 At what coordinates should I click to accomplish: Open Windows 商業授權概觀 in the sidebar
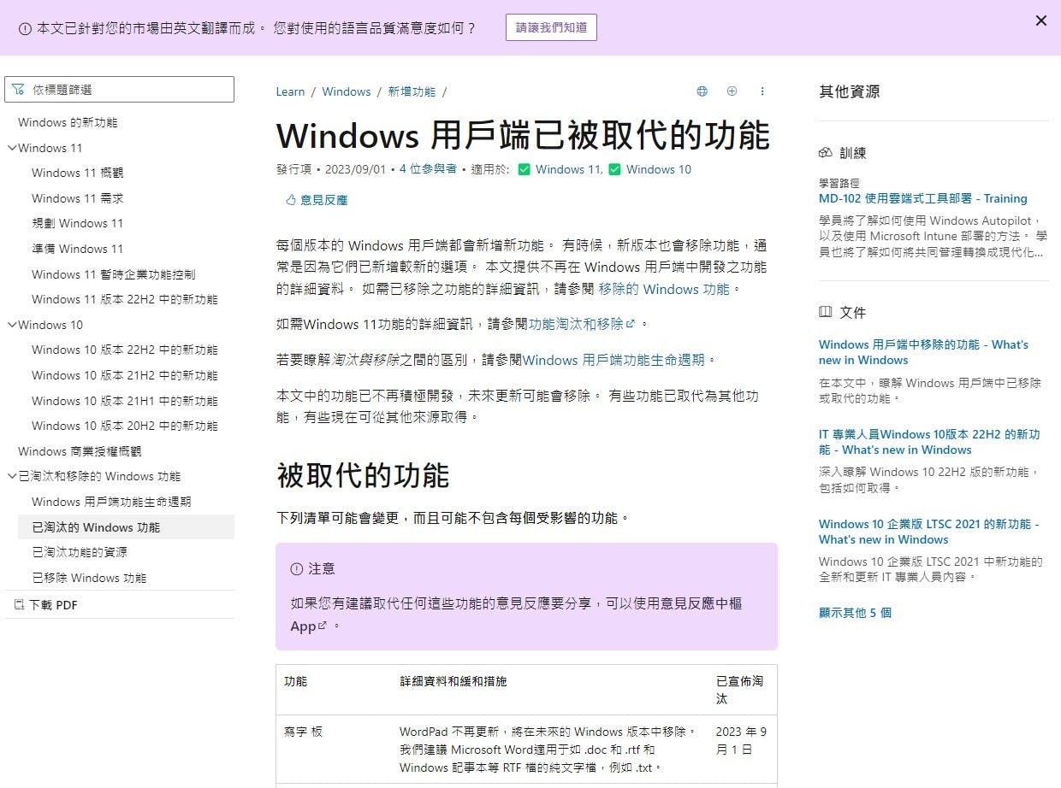coord(80,451)
